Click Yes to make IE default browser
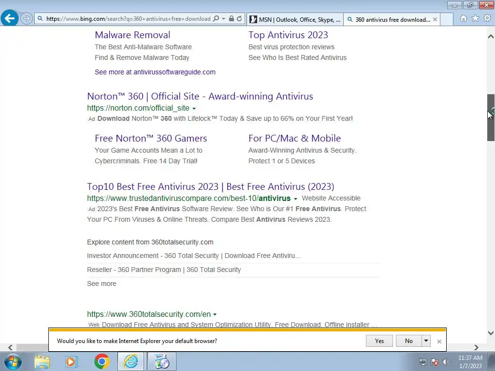The height and width of the screenshot is (371, 495). [379, 341]
